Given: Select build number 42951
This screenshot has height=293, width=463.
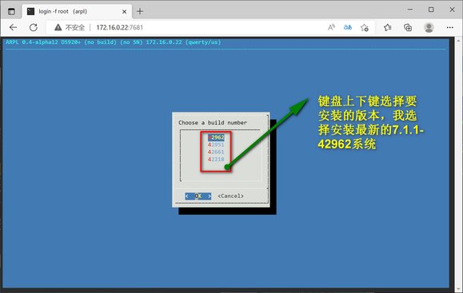Looking at the screenshot, I should (x=216, y=145).
